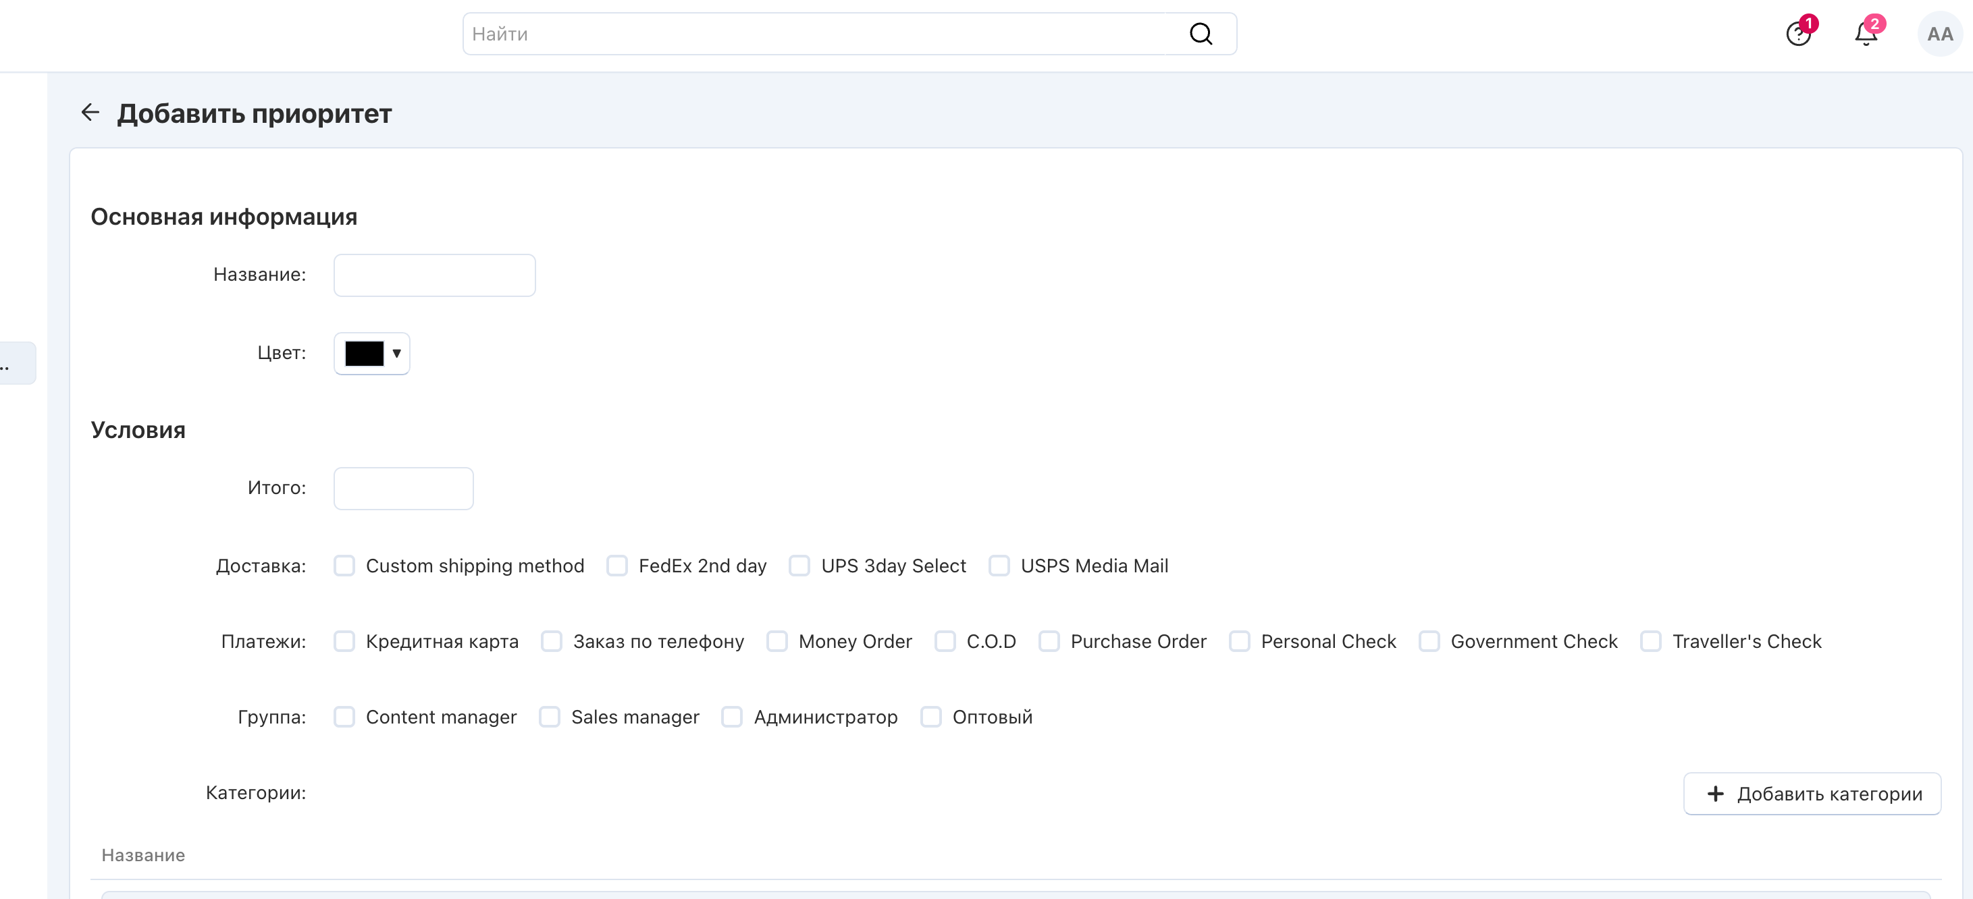Click the Название column header
The height and width of the screenshot is (899, 1973).
(143, 854)
